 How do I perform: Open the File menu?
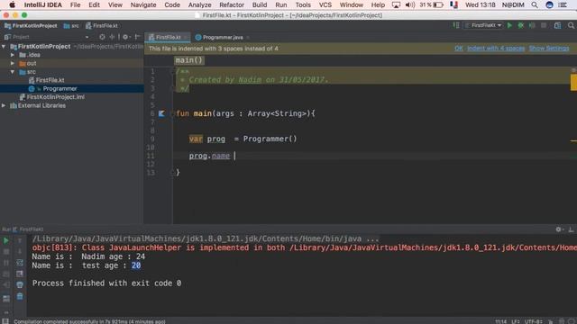pyautogui.click(x=75, y=4)
